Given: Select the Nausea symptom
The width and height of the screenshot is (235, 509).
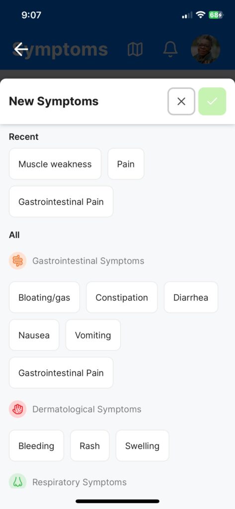Looking at the screenshot, I should pos(34,335).
